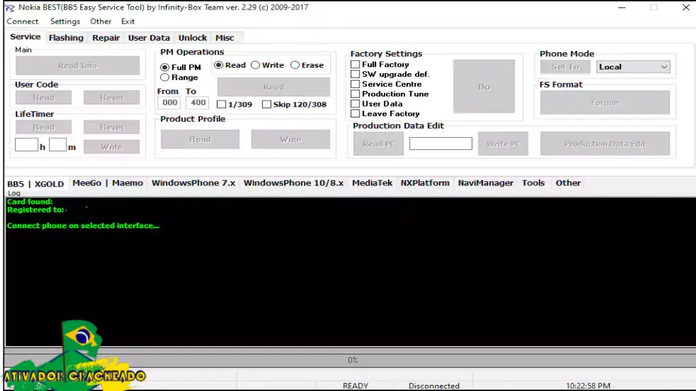
Task: Click the Set To button
Action: [x=565, y=67]
